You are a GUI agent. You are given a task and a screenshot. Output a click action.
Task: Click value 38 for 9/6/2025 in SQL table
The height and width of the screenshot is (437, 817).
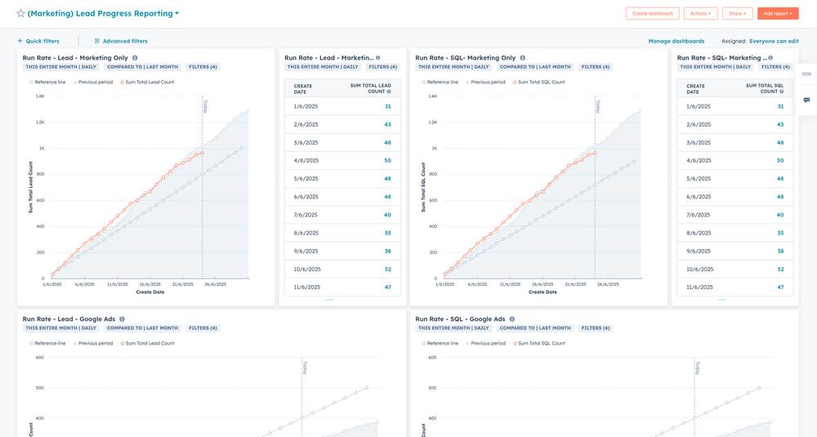tap(780, 251)
